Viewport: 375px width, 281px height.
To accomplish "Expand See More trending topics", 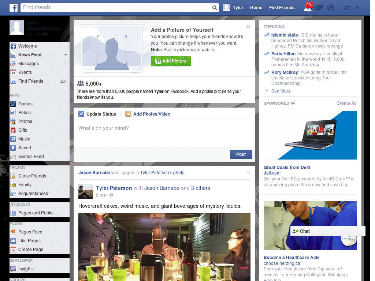I will point(281,91).
